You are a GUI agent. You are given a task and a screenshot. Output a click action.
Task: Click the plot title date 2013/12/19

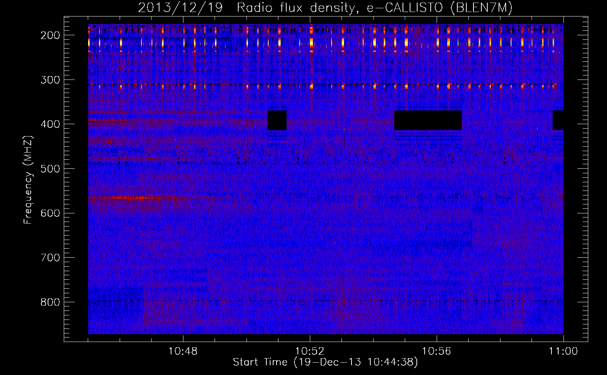180,8
